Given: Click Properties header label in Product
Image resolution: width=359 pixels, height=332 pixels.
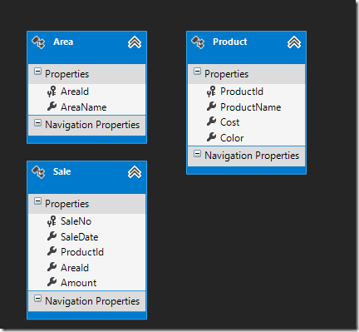Looking at the screenshot, I should click(227, 74).
